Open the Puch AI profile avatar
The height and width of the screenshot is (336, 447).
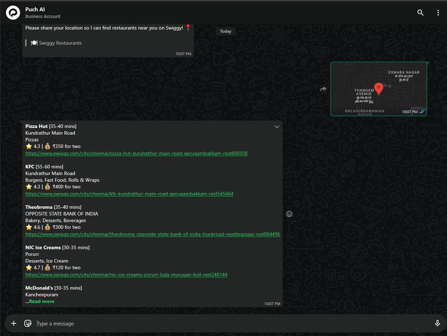pos(13,13)
